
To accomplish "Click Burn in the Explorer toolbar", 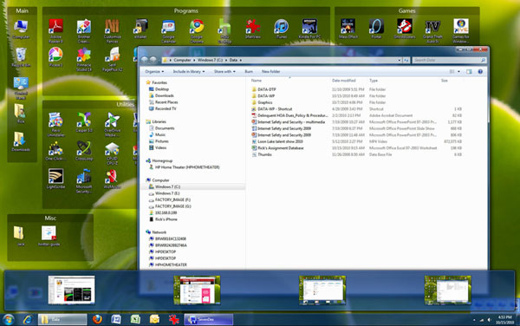I will point(249,72).
